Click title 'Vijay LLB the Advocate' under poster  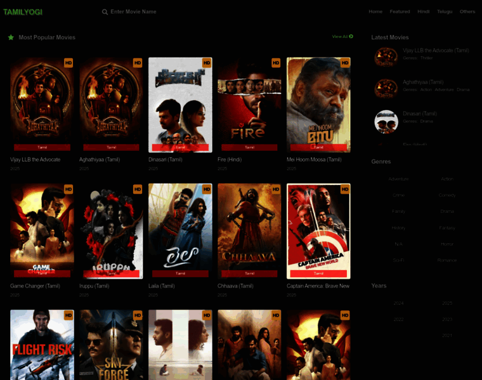36,160
